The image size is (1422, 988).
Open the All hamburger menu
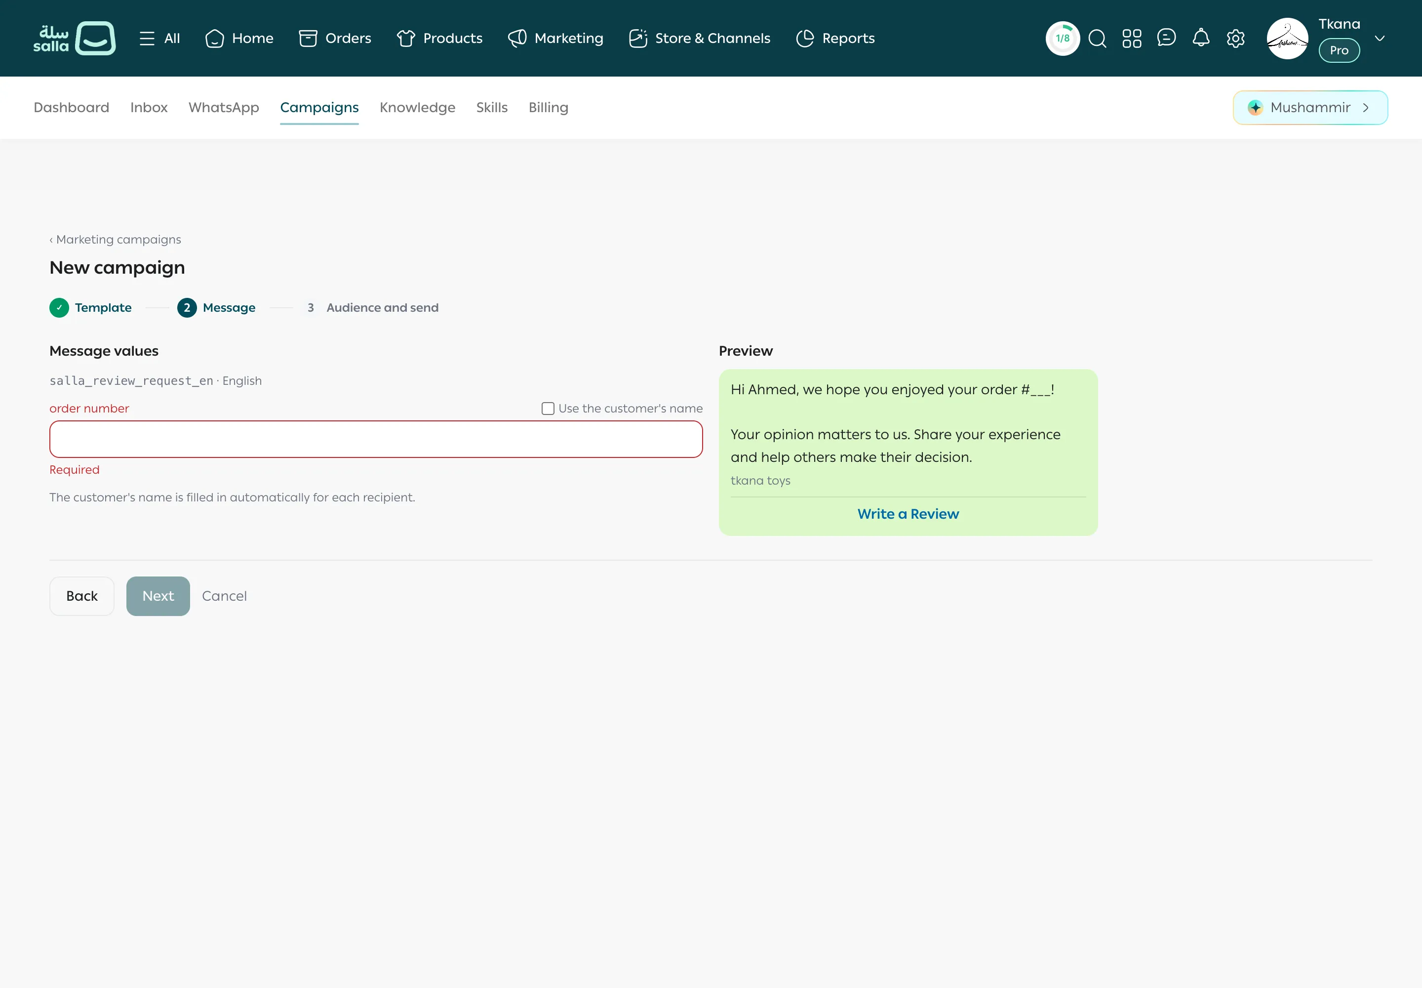click(x=159, y=39)
